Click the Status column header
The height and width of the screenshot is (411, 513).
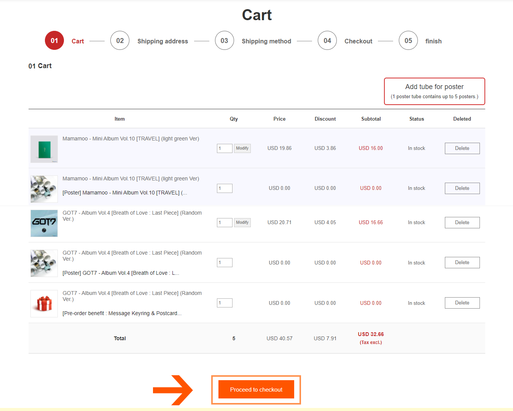coord(417,119)
